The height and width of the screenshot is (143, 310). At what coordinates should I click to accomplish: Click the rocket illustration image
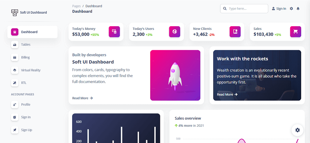[175, 75]
